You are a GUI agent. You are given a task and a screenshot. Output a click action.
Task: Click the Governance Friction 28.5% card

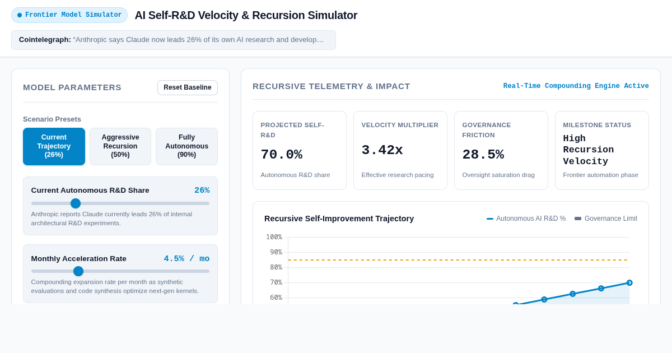(501, 150)
